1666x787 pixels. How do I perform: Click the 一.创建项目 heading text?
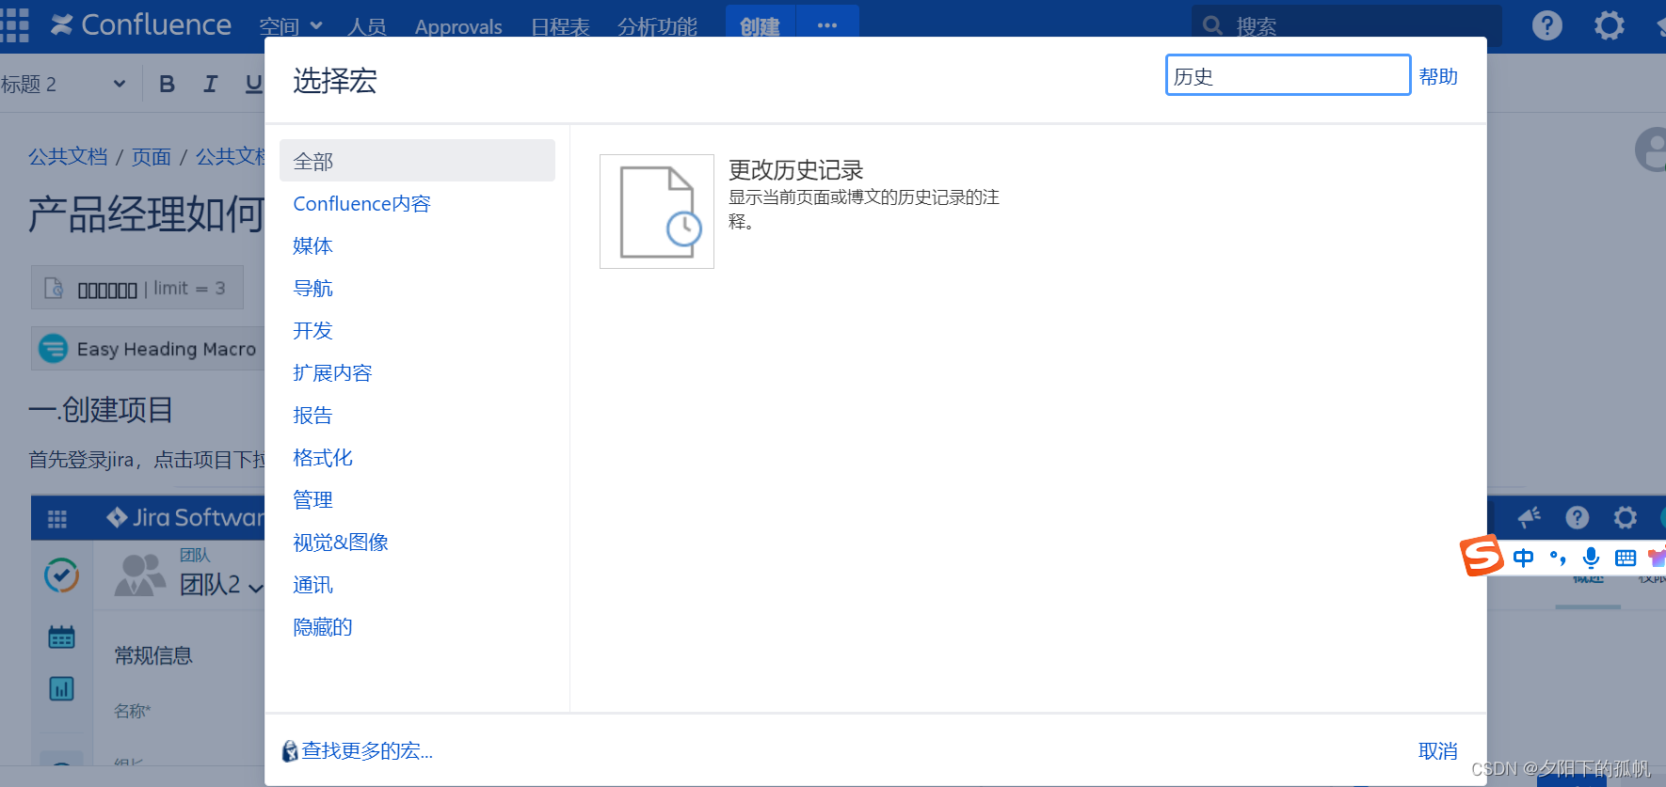[x=101, y=410]
